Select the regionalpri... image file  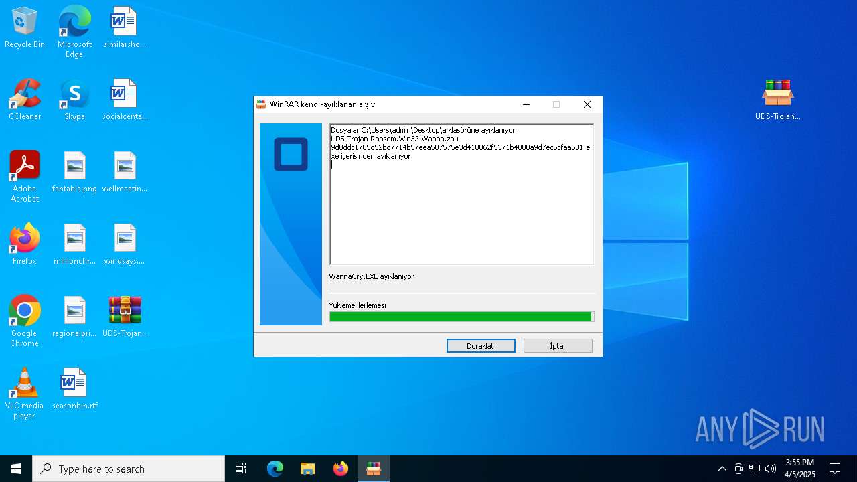click(x=74, y=317)
